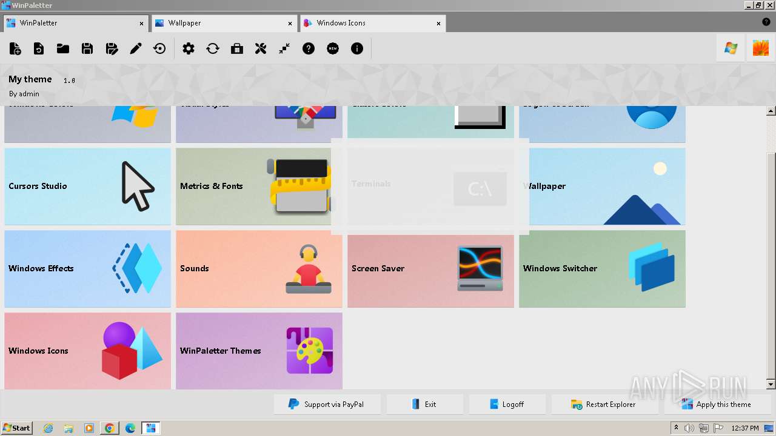Screen dimensions: 776x436
Task: Switch to the WinPaletter tab
Action: click(x=76, y=23)
